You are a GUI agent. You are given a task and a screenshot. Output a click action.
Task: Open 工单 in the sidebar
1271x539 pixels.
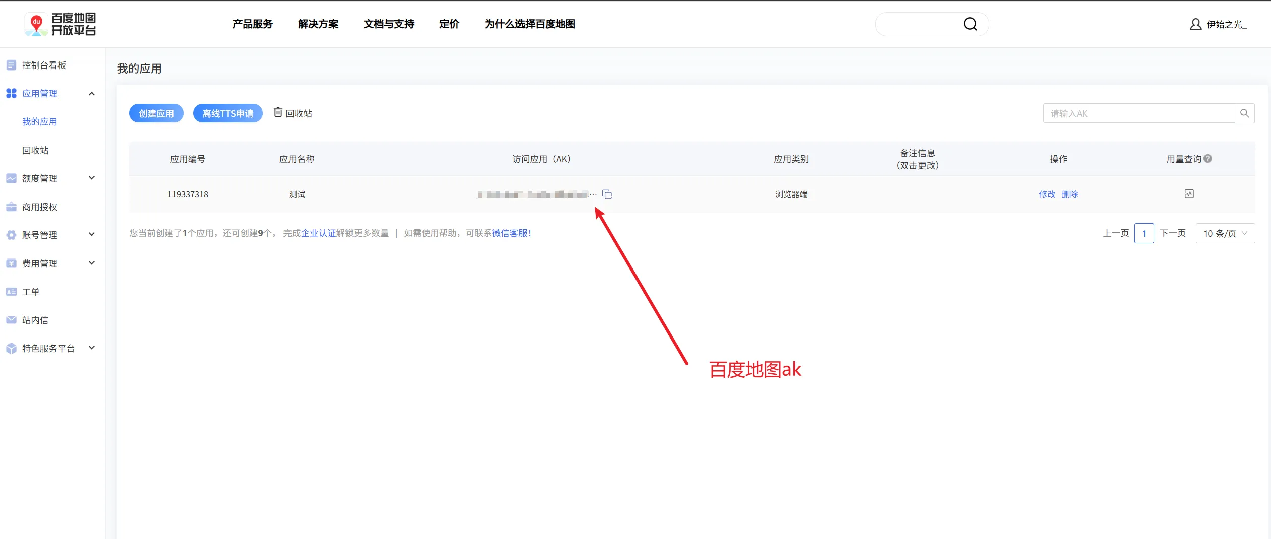[31, 292]
